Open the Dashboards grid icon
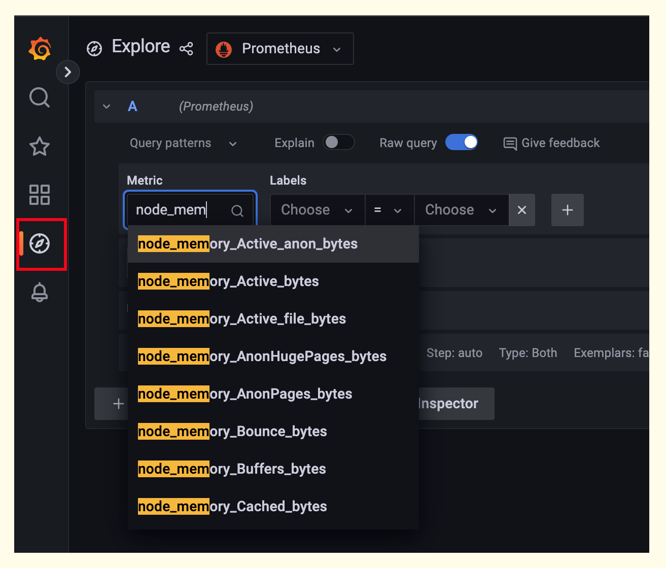 [x=40, y=195]
